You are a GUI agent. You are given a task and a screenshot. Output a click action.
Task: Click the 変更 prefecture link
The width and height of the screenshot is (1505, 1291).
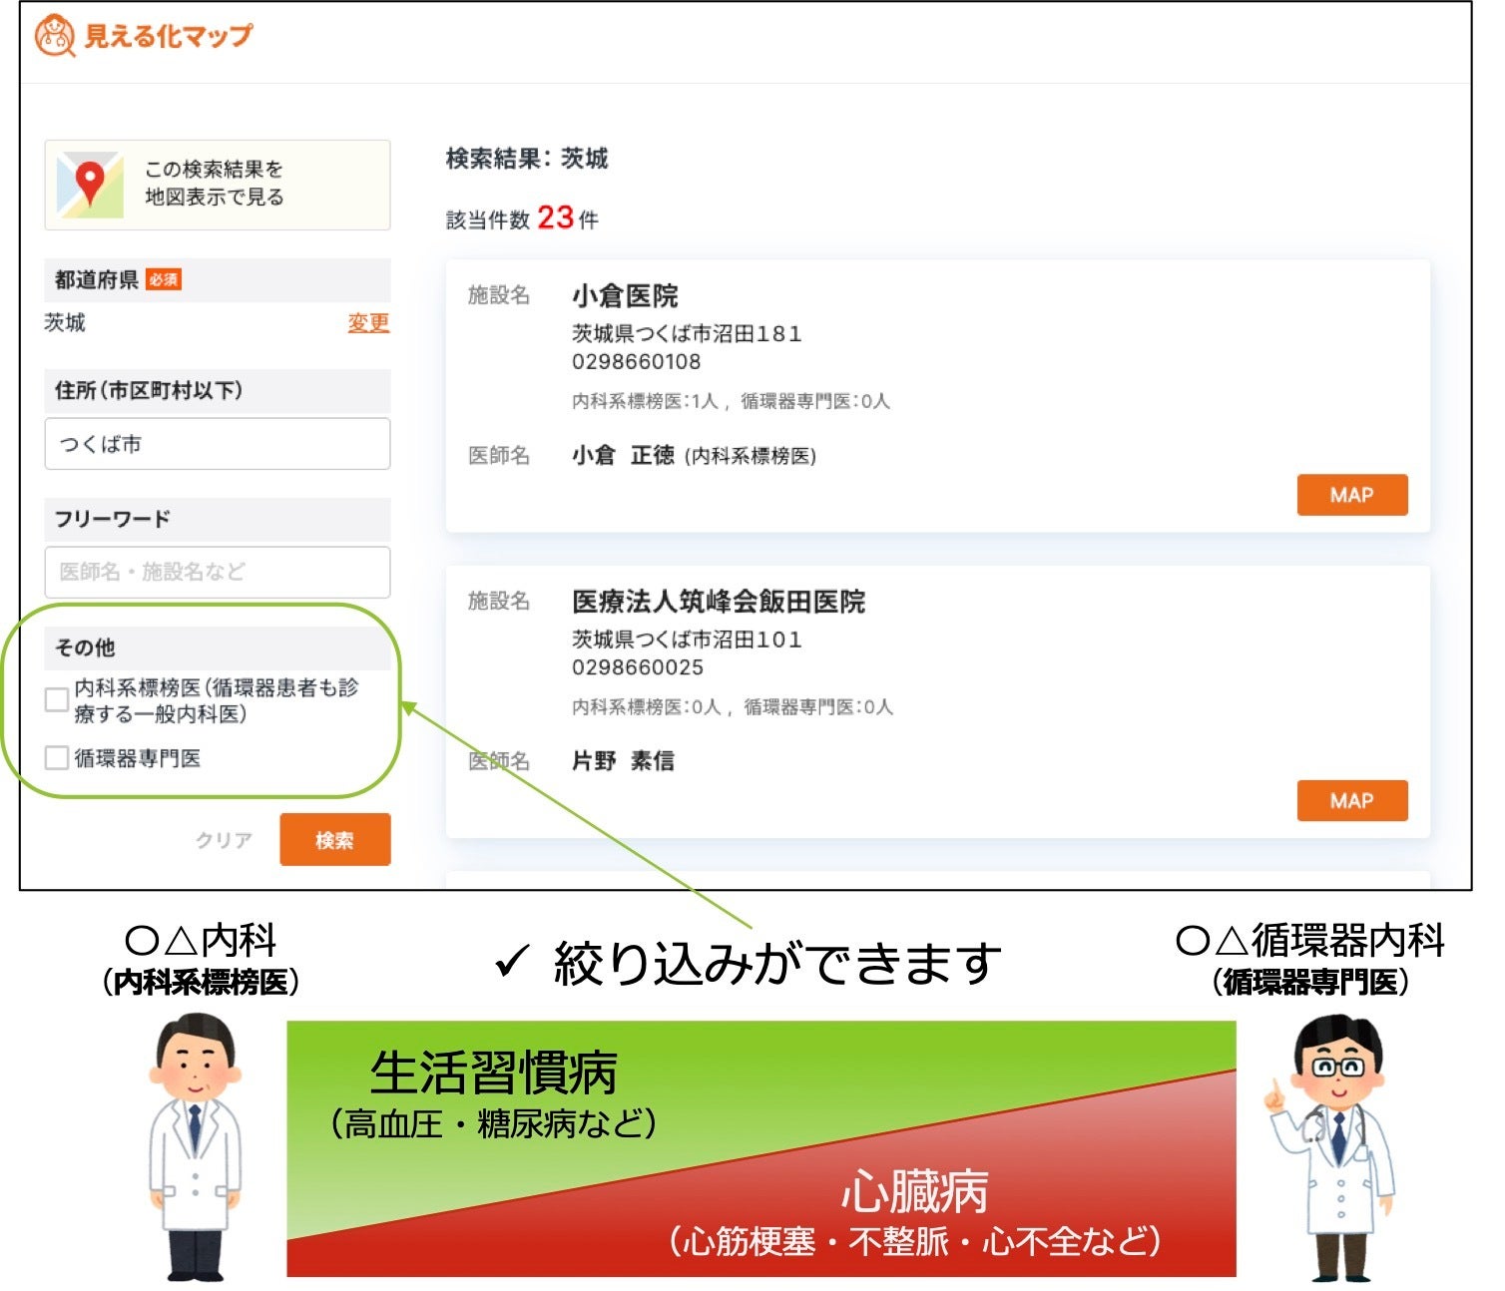coord(367,322)
